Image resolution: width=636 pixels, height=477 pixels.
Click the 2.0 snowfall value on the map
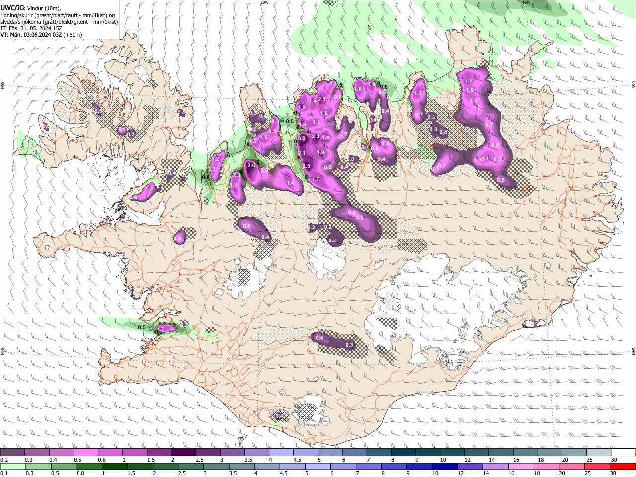[x=237, y=175]
